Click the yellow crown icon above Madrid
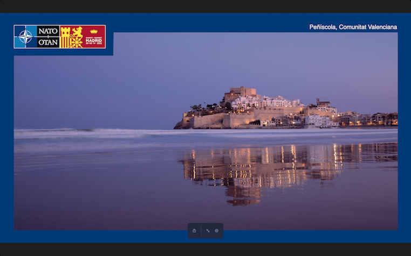 click(93, 32)
